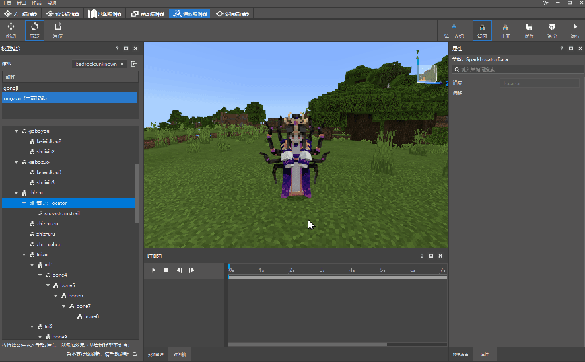This screenshot has height=362, width=585.
Task: Float the timeline panel window icon
Action: [x=431, y=256]
